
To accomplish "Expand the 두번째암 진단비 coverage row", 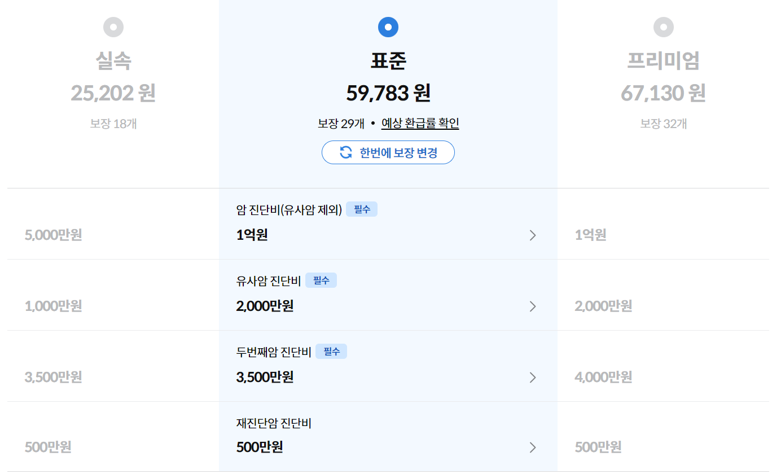I will [532, 378].
